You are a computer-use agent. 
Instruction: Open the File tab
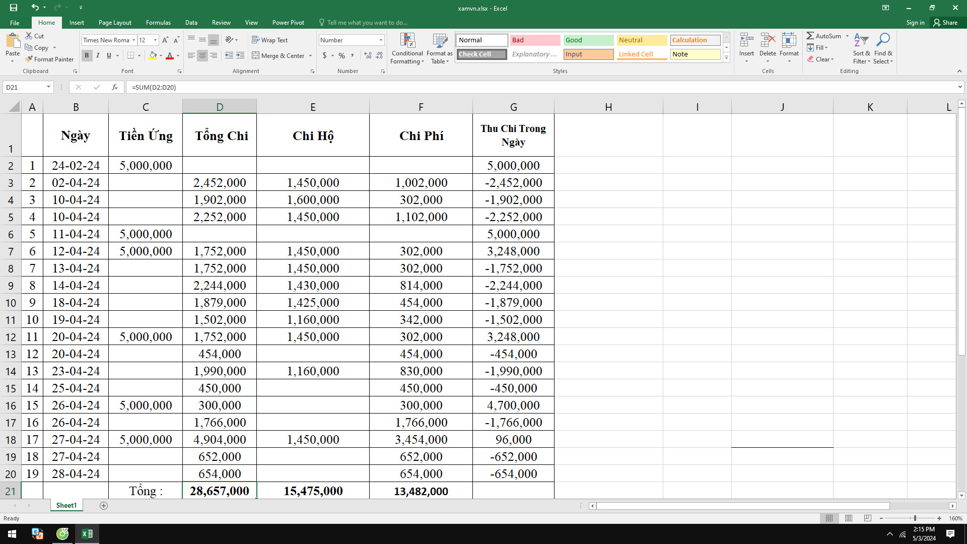coord(15,22)
